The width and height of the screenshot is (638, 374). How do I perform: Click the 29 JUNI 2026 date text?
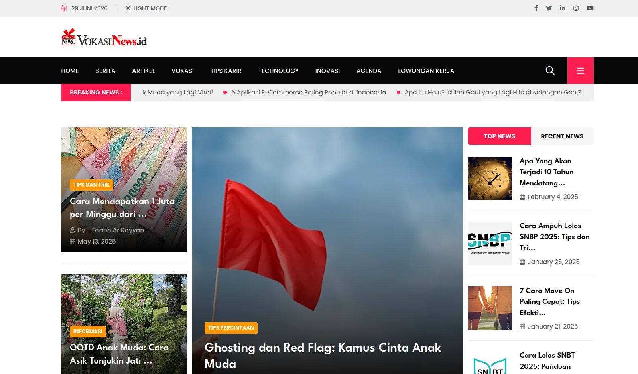coord(89,8)
